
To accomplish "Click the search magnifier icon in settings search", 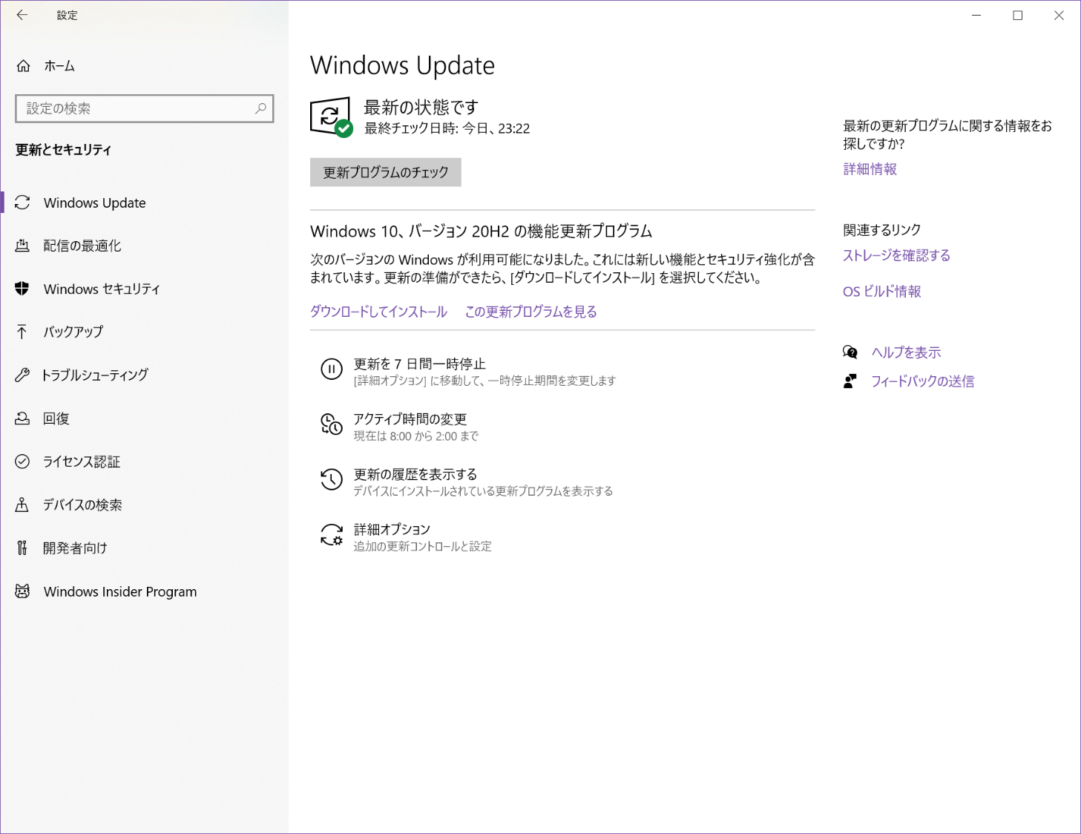I will [260, 108].
